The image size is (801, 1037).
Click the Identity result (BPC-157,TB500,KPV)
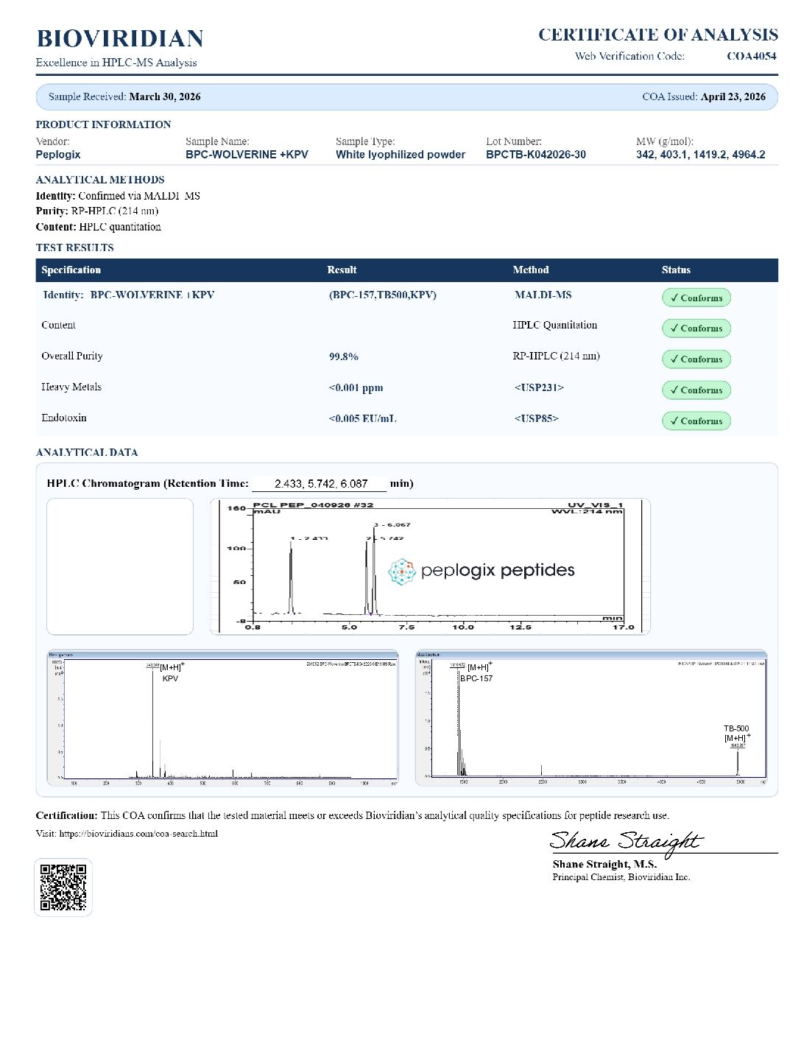tap(383, 295)
